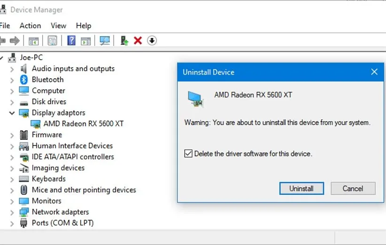Expand the Network adapters category
This screenshot has width=386, height=245.
point(12,212)
